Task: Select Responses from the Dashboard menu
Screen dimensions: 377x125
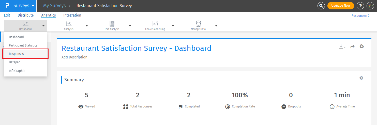Action: (x=16, y=54)
